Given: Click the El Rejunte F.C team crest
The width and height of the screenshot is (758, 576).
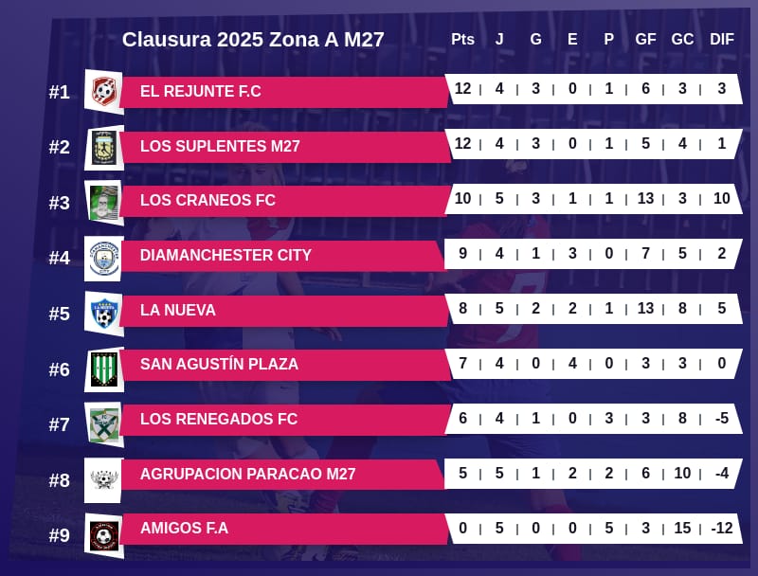Looking at the screenshot, I should [103, 92].
